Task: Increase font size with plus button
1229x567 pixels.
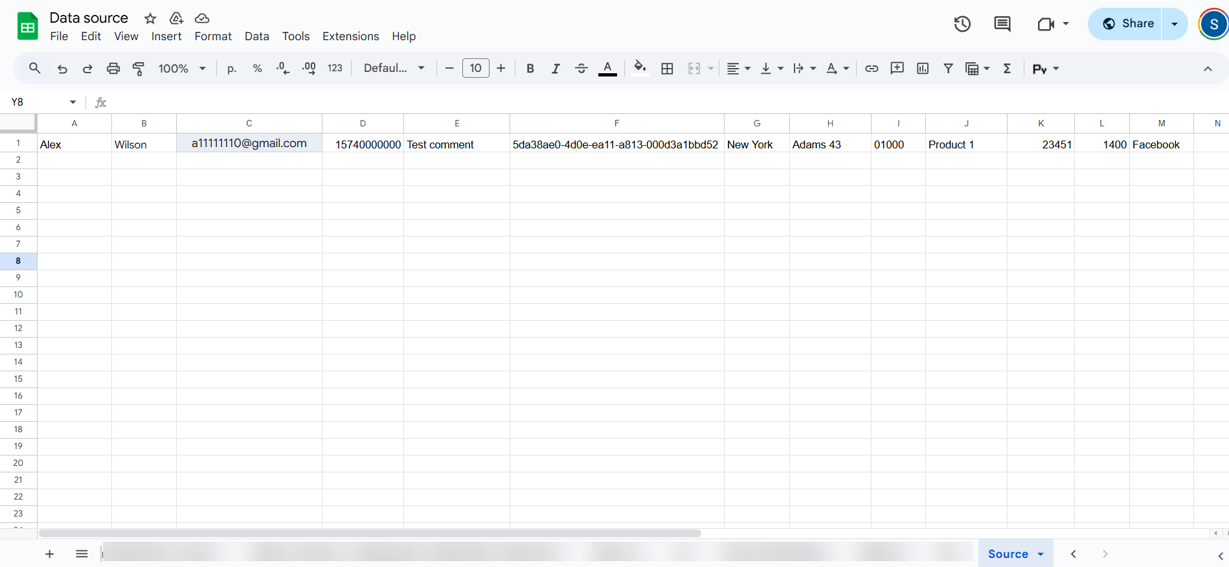Action: [501, 69]
